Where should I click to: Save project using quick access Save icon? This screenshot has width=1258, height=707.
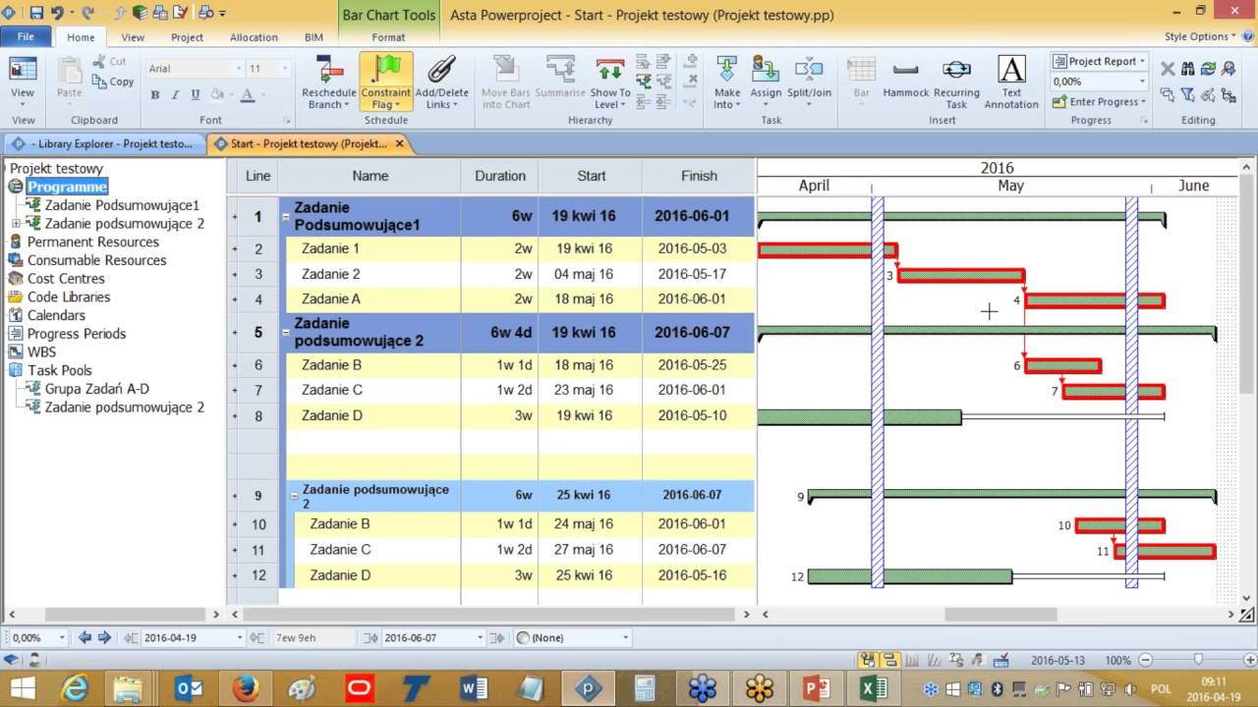(36, 14)
